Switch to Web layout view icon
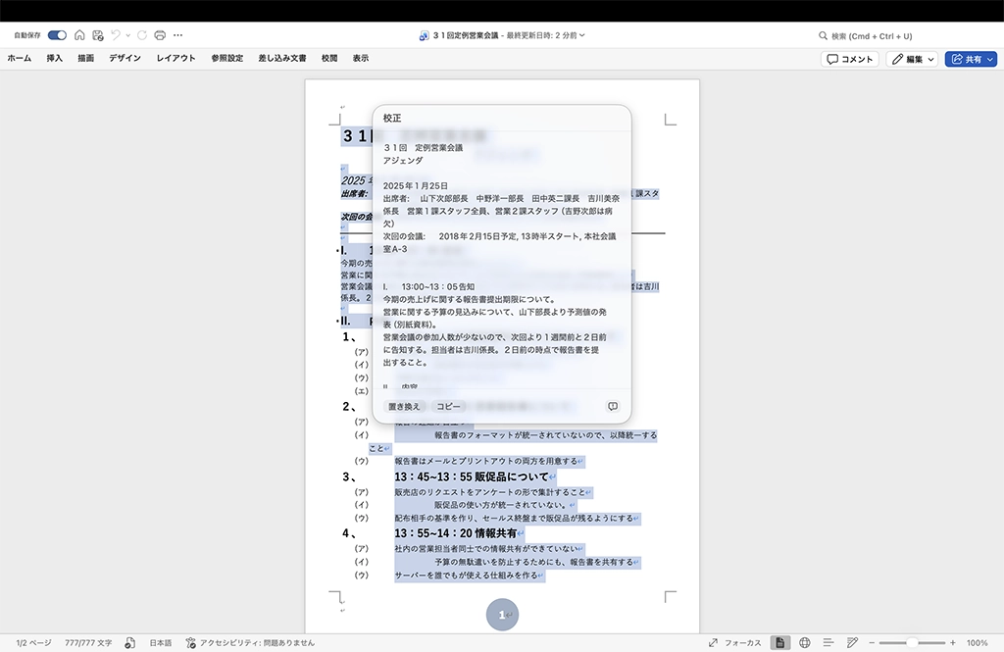Viewport: 1004px width, 652px height. click(x=804, y=642)
